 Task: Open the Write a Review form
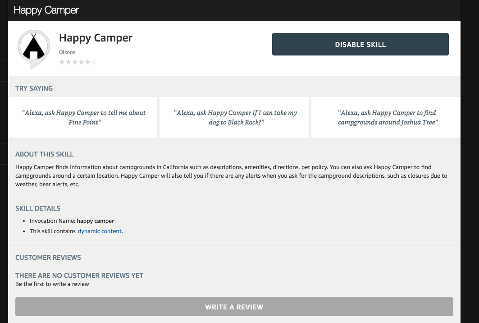point(234,307)
